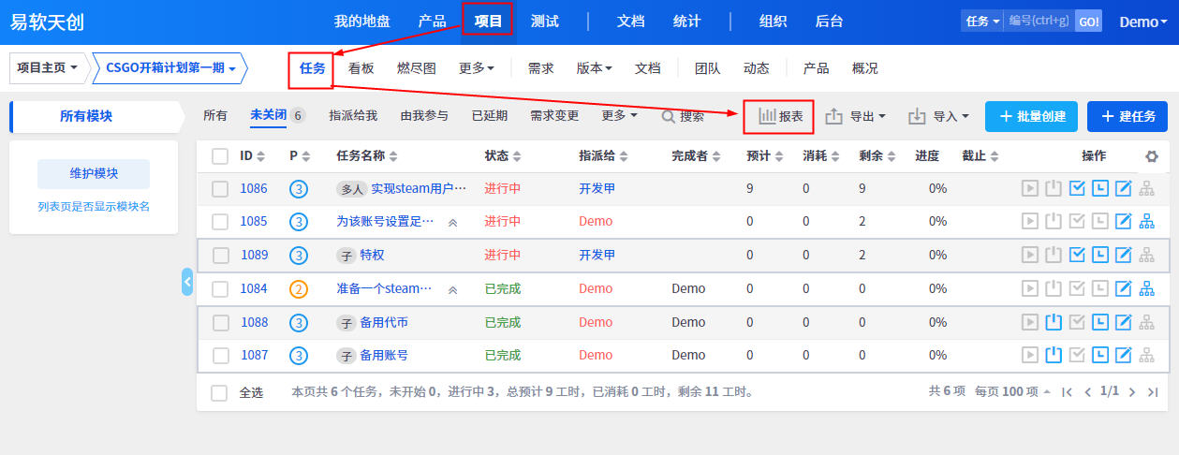The height and width of the screenshot is (455, 1179).
Task: Open the column settings gear icon
Action: pos(1151,156)
